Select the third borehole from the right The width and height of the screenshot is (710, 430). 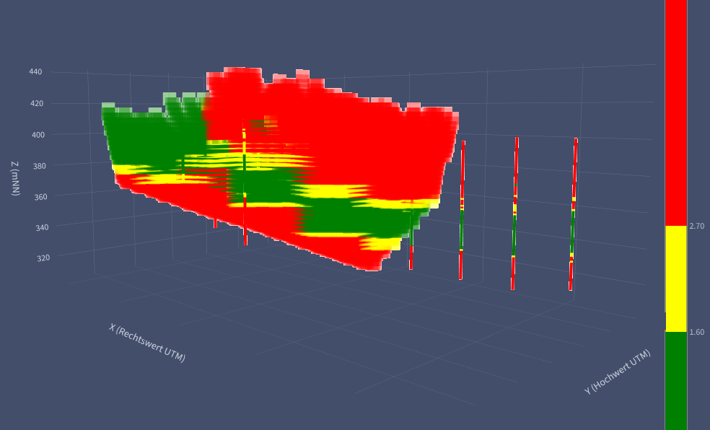click(x=462, y=210)
